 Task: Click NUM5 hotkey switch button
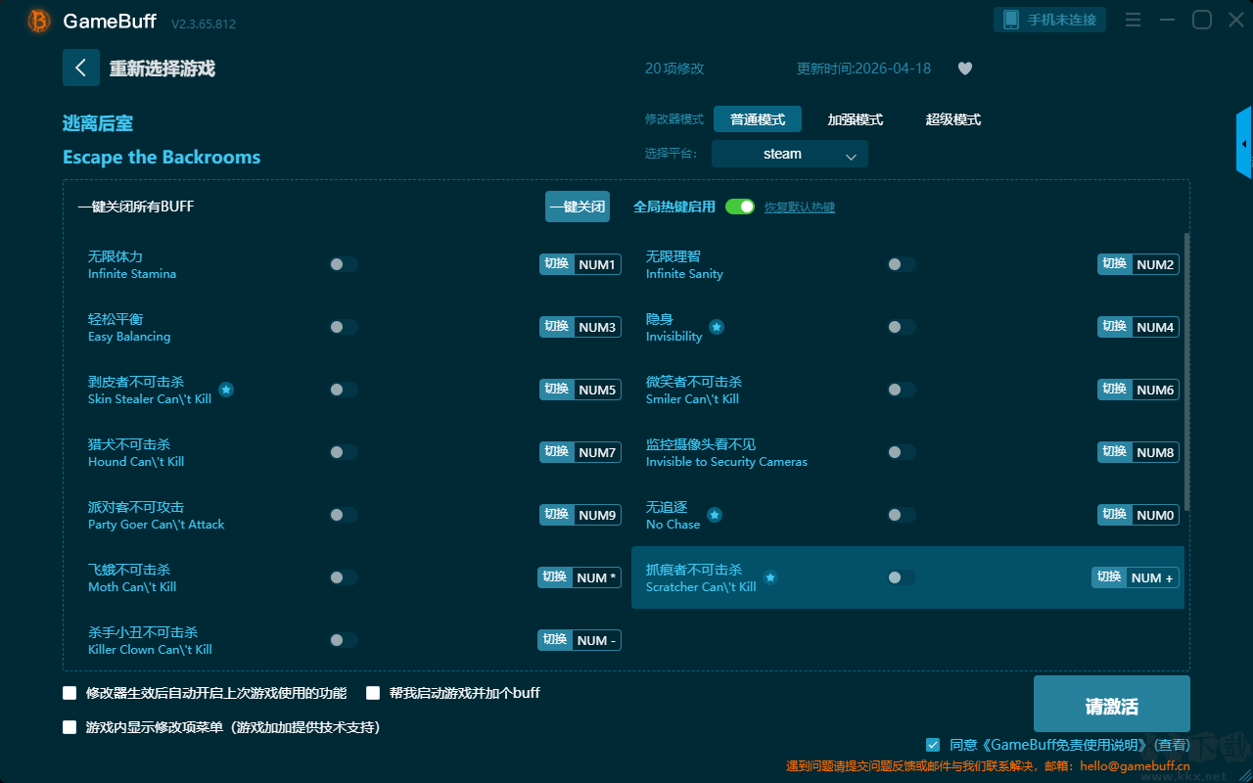[x=580, y=390]
